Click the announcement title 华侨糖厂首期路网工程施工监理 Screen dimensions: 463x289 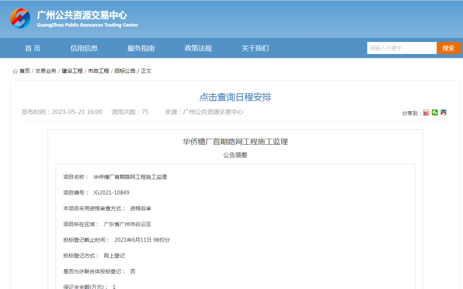point(235,142)
